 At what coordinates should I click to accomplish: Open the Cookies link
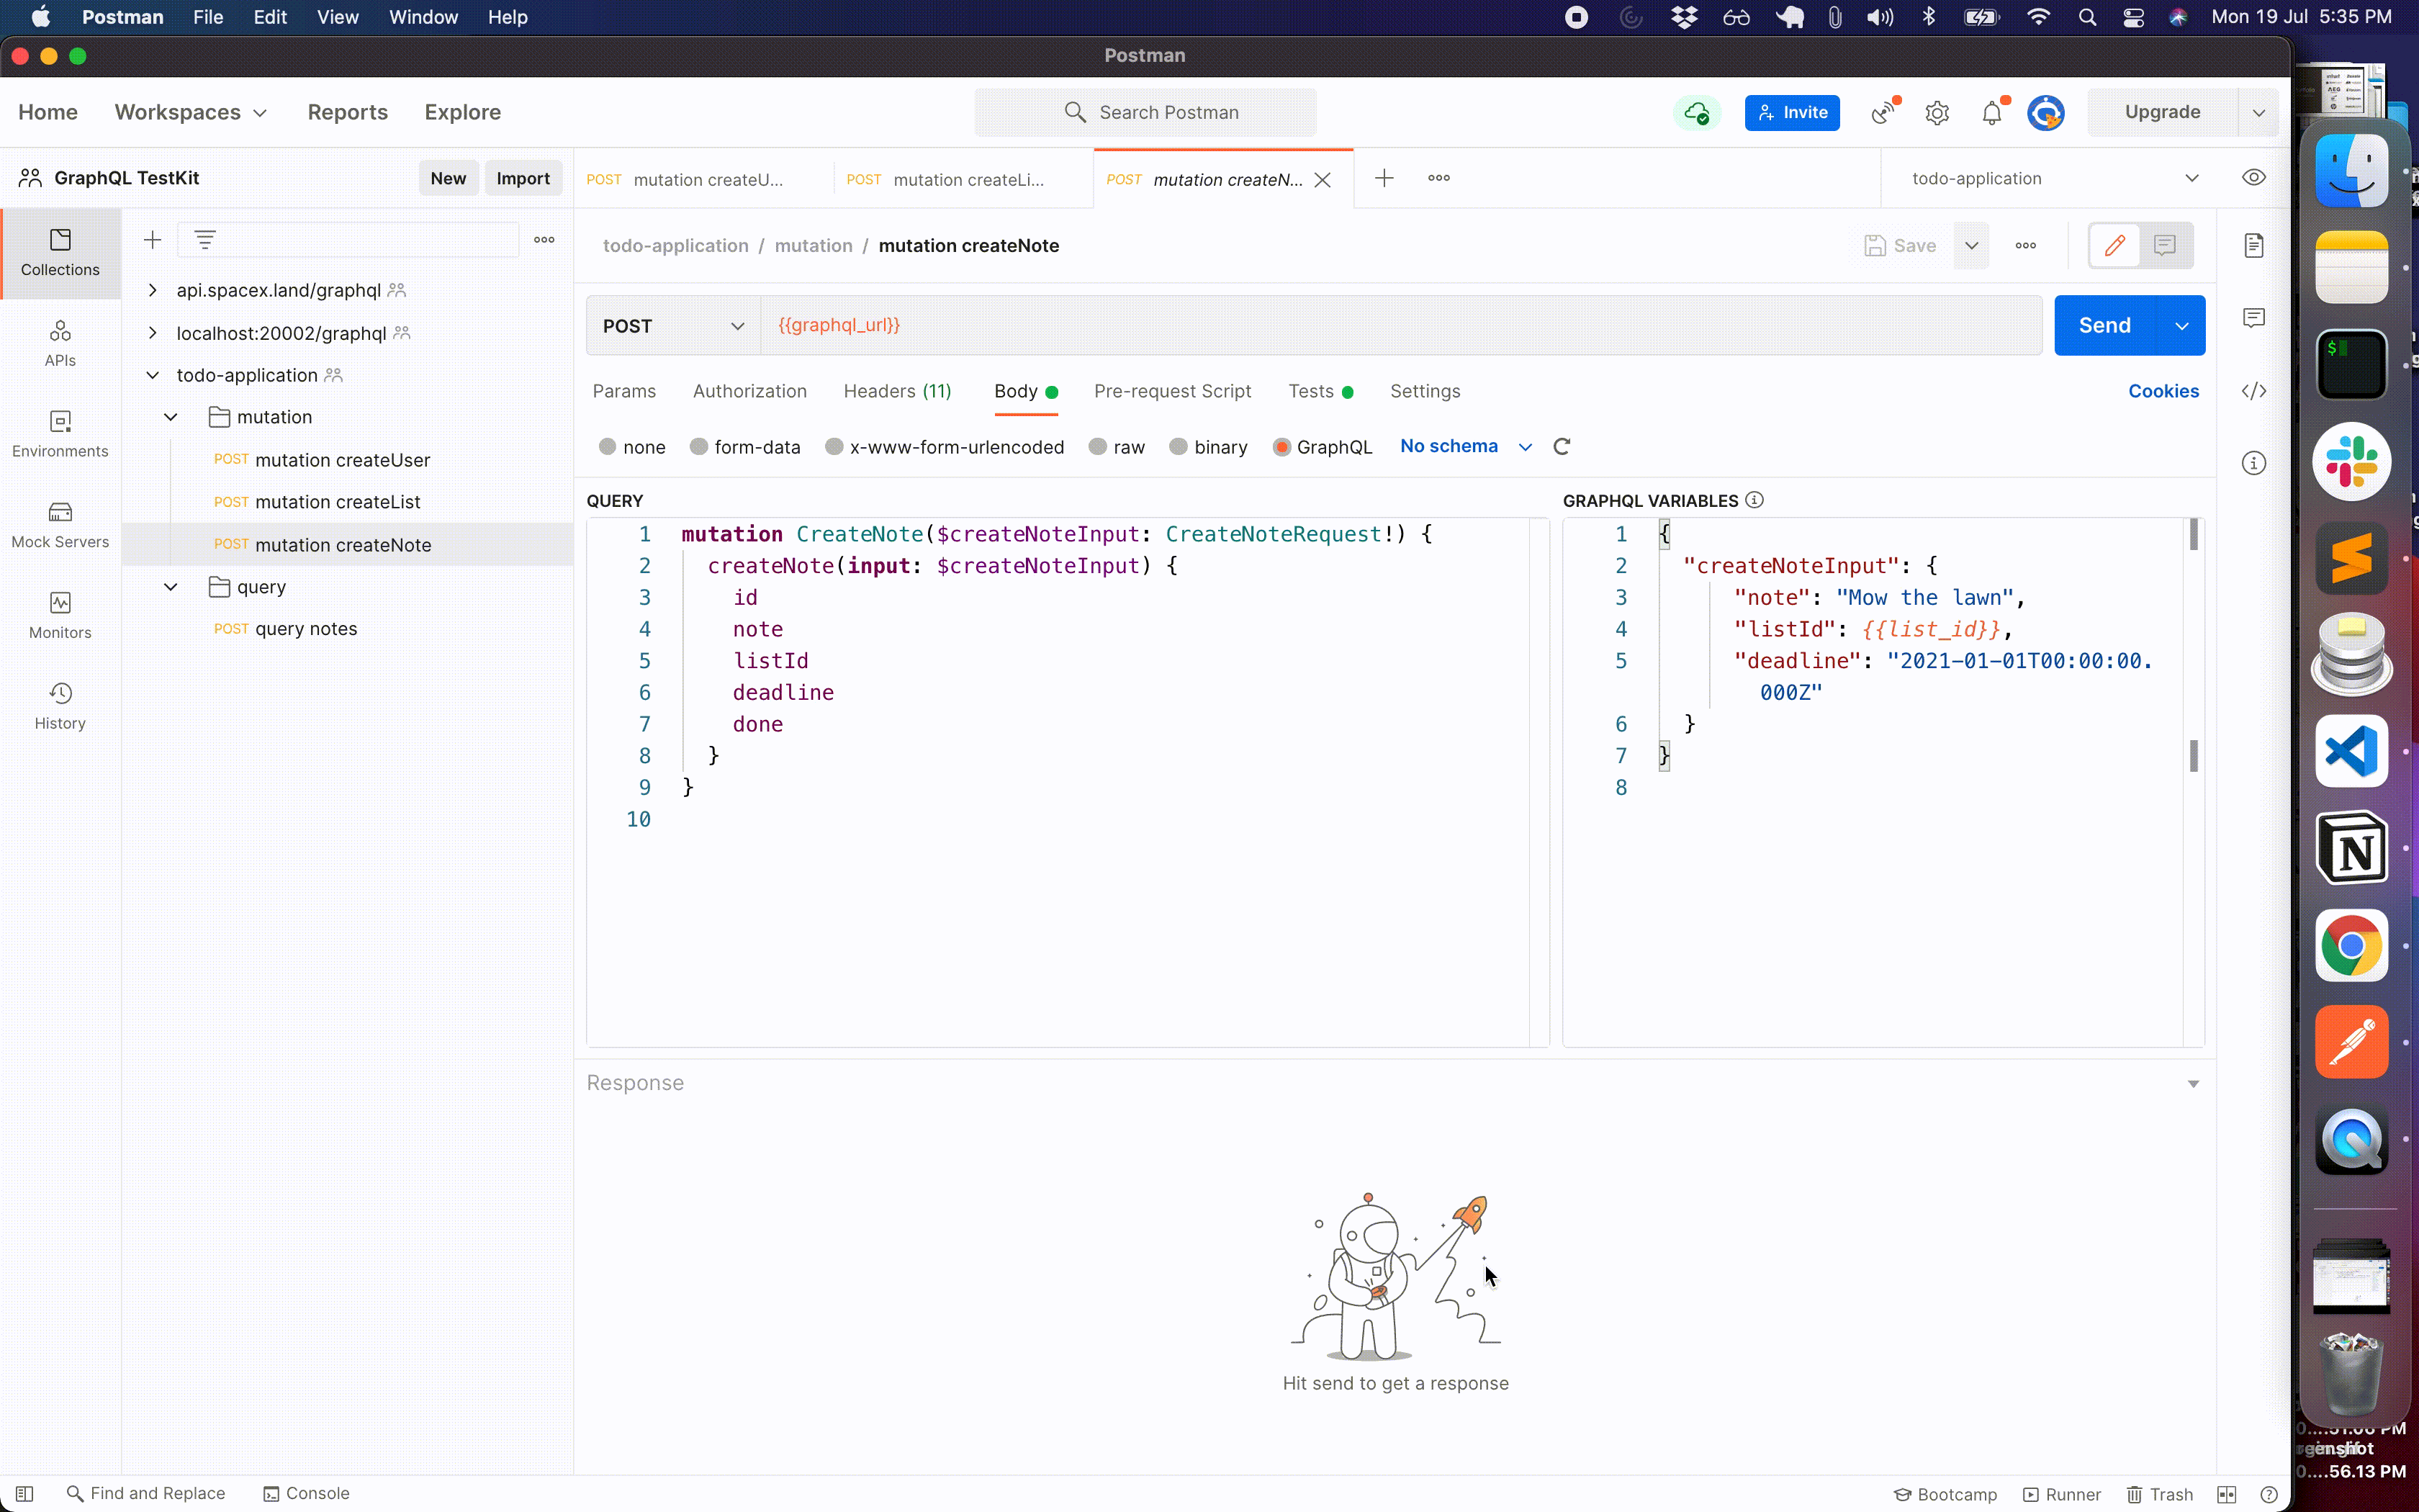coord(2163,391)
